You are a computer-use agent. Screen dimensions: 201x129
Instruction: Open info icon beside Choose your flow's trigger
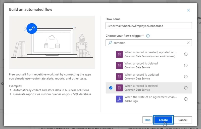click(x=148, y=36)
